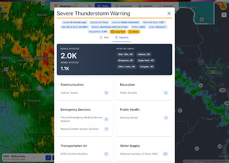The width and height of the screenshot is (229, 163).
Task: Click the Glen Ullin, ND area chip
Action: tap(125, 54)
